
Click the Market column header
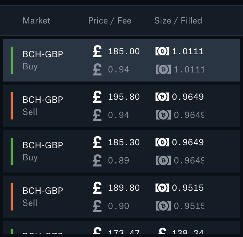click(36, 20)
